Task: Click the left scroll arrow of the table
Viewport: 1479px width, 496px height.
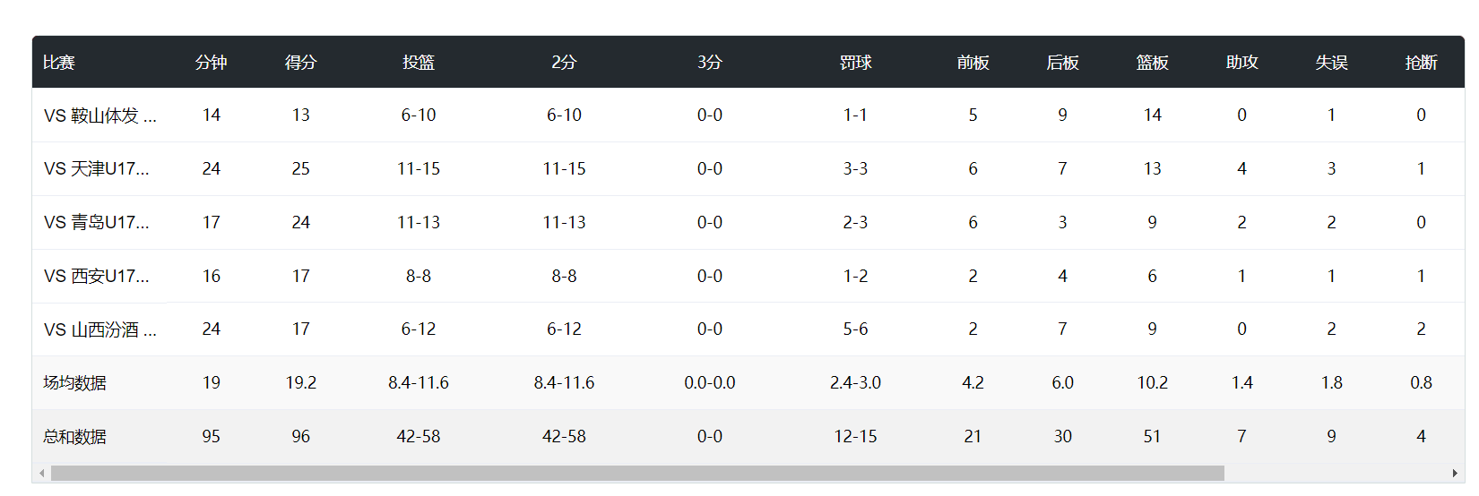Action: [x=41, y=474]
